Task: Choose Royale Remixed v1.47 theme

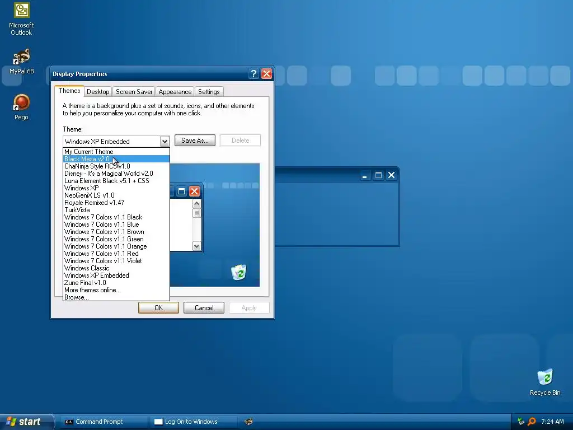Action: click(x=116, y=203)
